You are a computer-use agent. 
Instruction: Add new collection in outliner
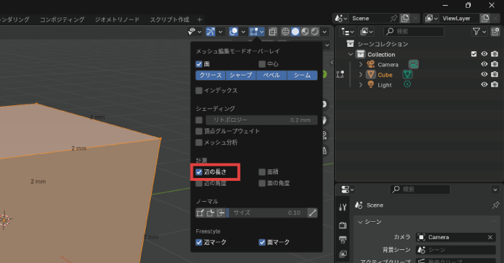(495, 32)
